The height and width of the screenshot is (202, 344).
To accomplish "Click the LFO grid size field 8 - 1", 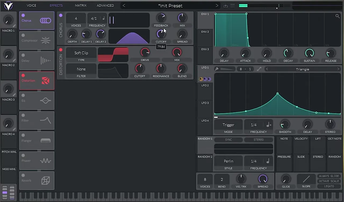I will coord(245,69).
